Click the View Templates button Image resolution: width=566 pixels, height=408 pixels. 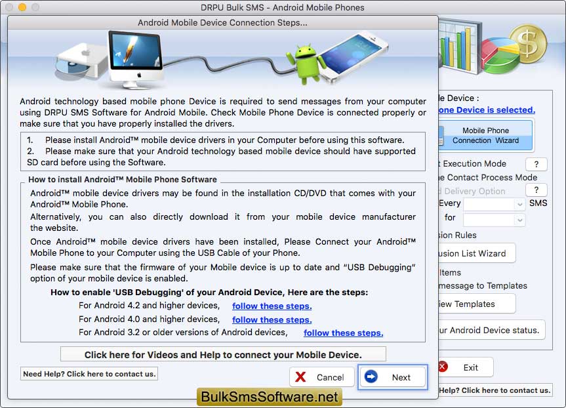point(477,304)
